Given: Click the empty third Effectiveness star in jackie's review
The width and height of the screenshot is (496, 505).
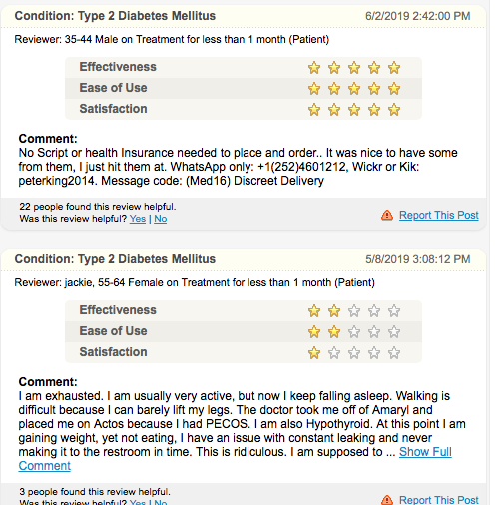Looking at the screenshot, I should [x=354, y=311].
